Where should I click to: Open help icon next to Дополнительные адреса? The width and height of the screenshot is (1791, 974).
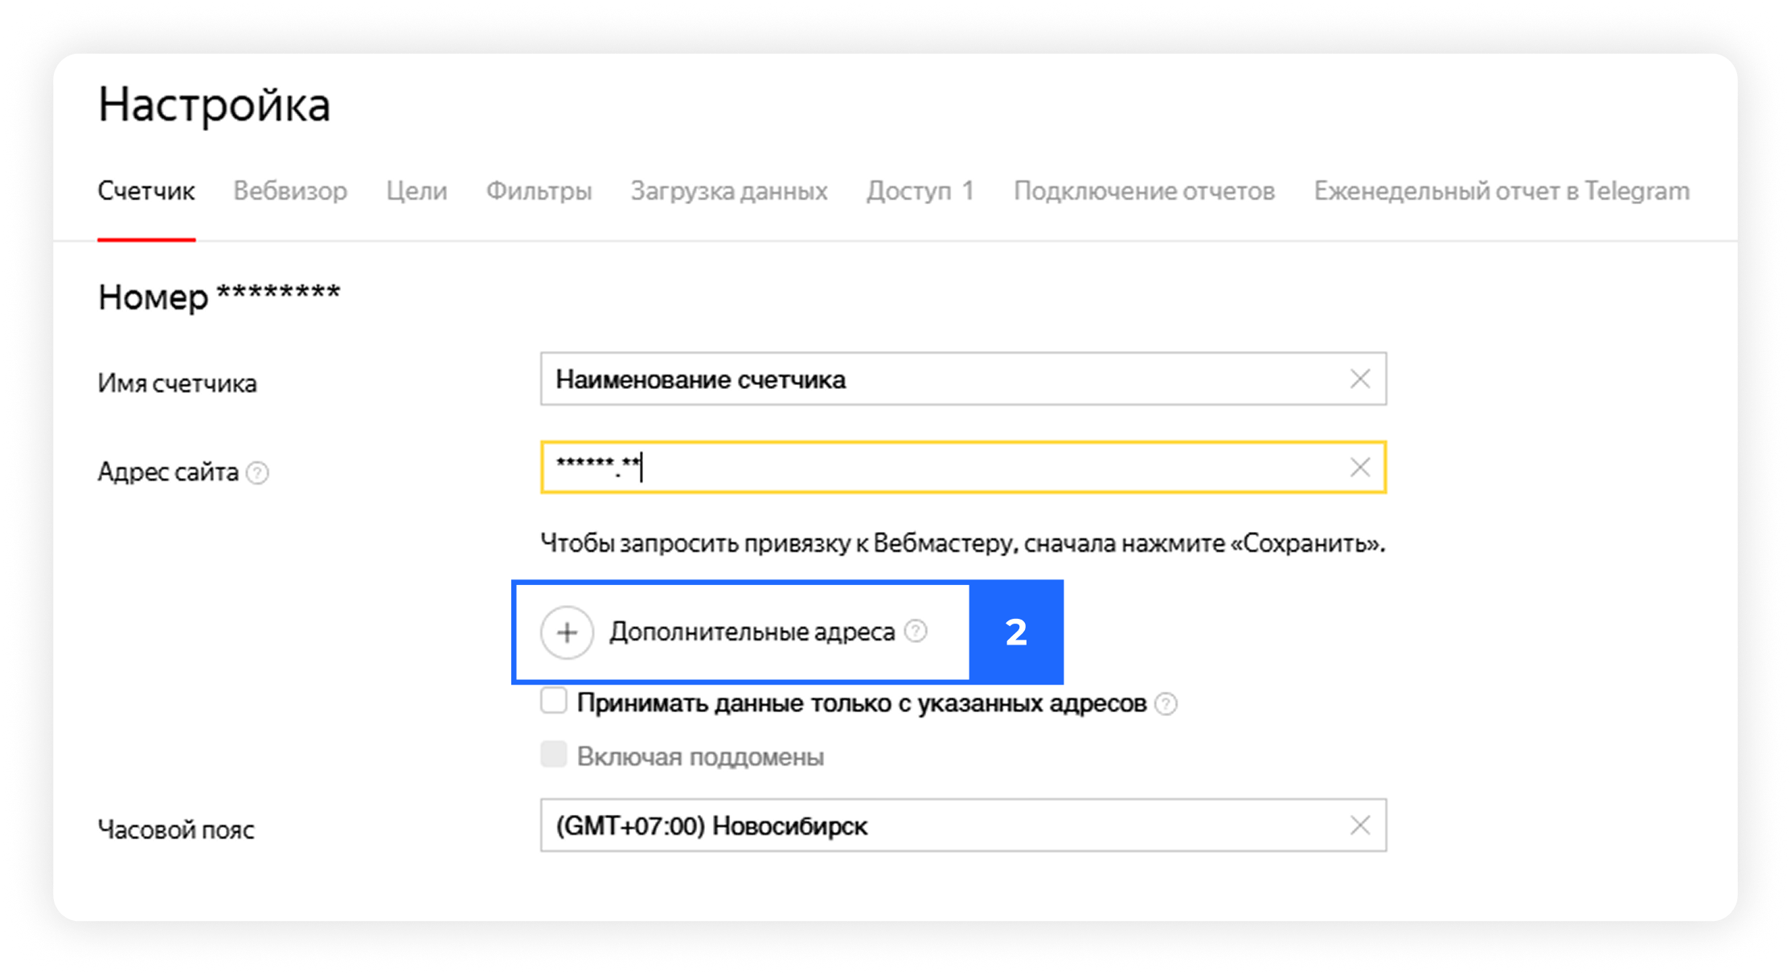[x=916, y=632]
